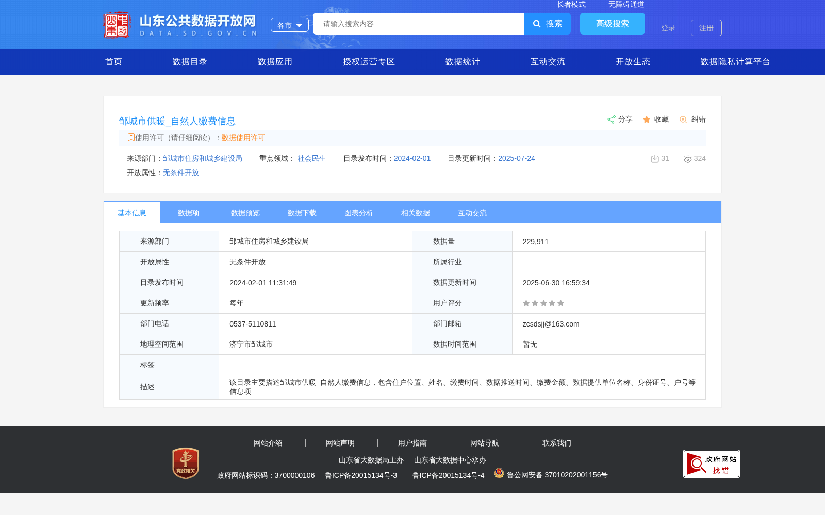Open 开放生态 in the navigation bar
Viewport: 825px width, 515px height.
[x=633, y=62]
